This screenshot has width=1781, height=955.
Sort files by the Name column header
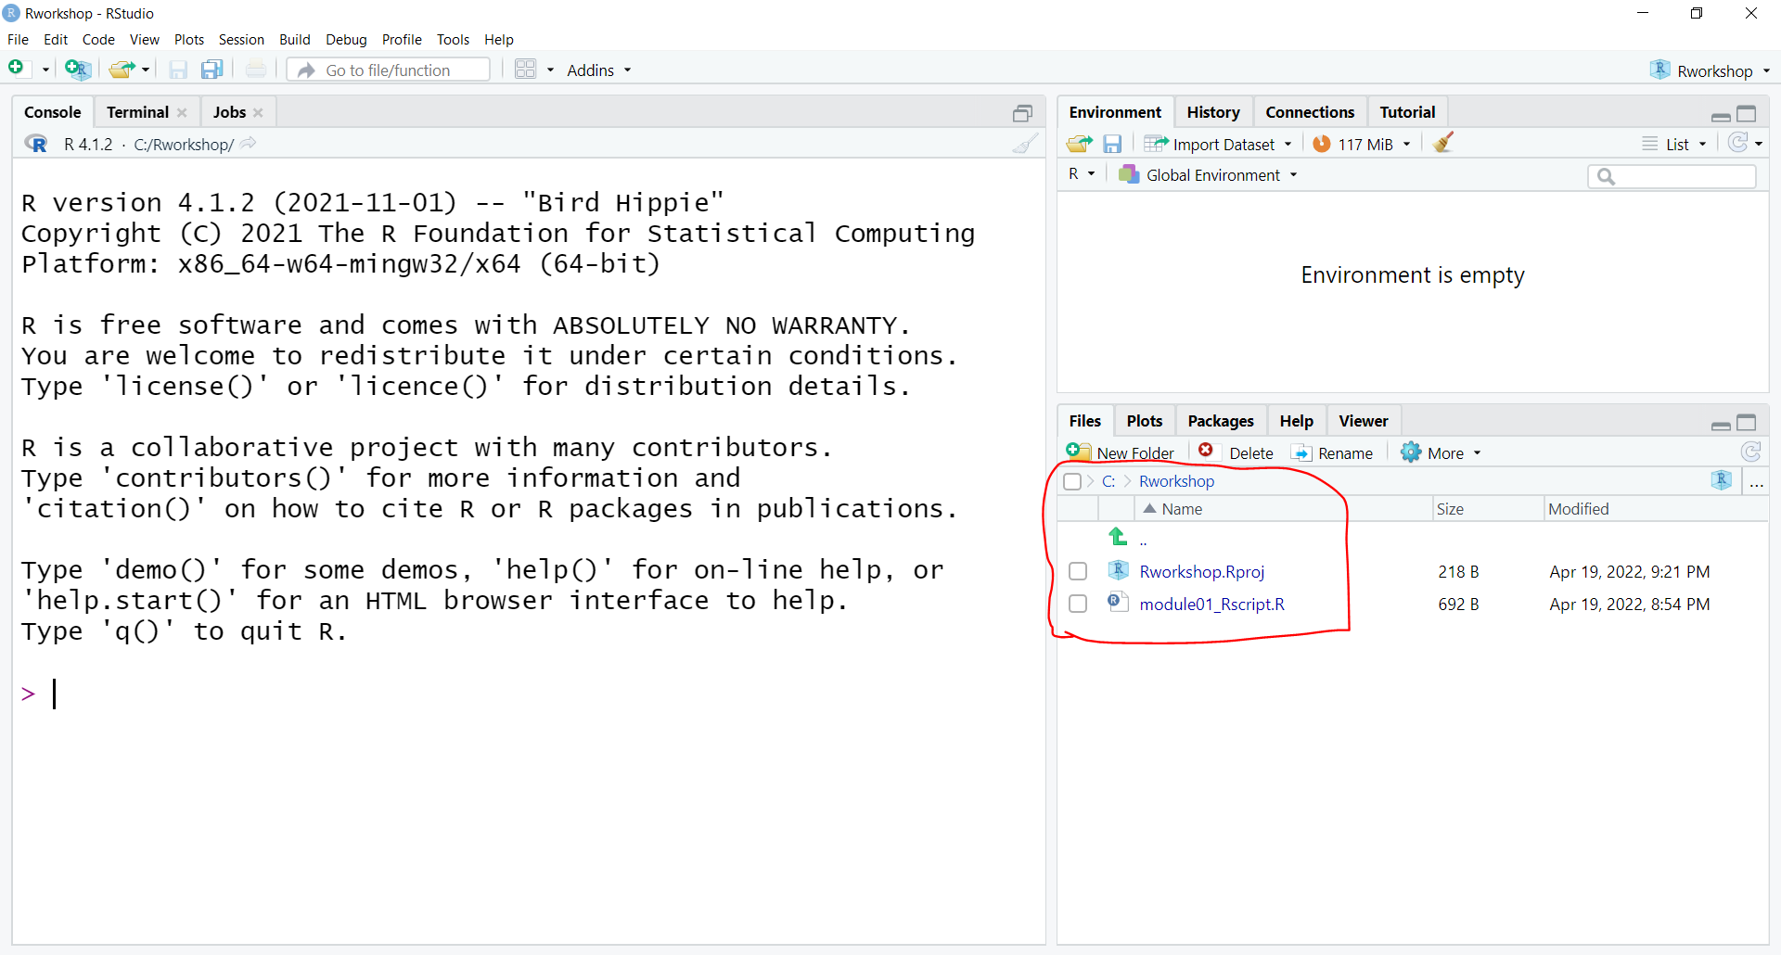click(x=1284, y=509)
